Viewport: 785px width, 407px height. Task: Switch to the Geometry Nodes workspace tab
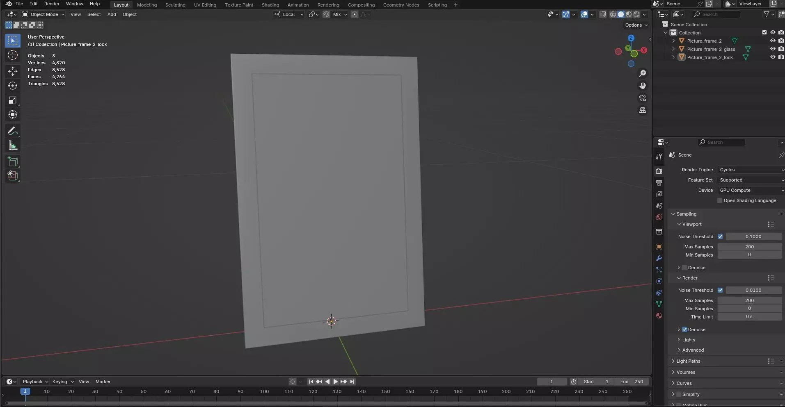pyautogui.click(x=401, y=5)
